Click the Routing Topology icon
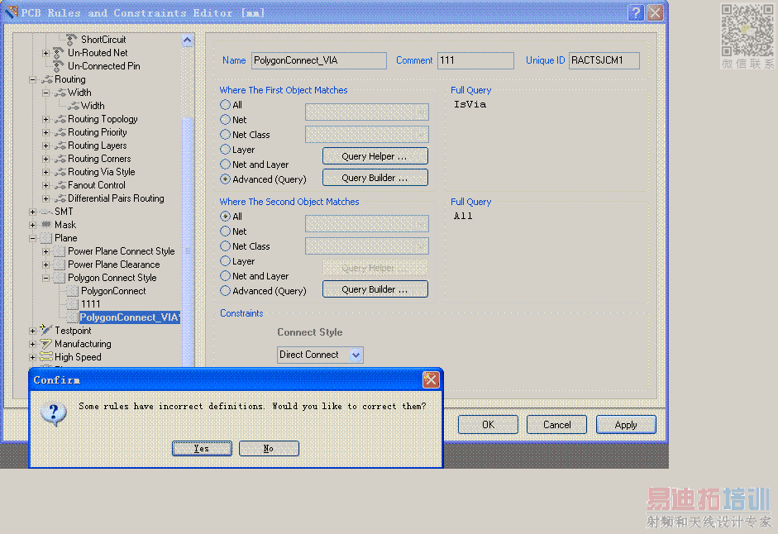Image resolution: width=778 pixels, height=534 pixels. (x=60, y=119)
